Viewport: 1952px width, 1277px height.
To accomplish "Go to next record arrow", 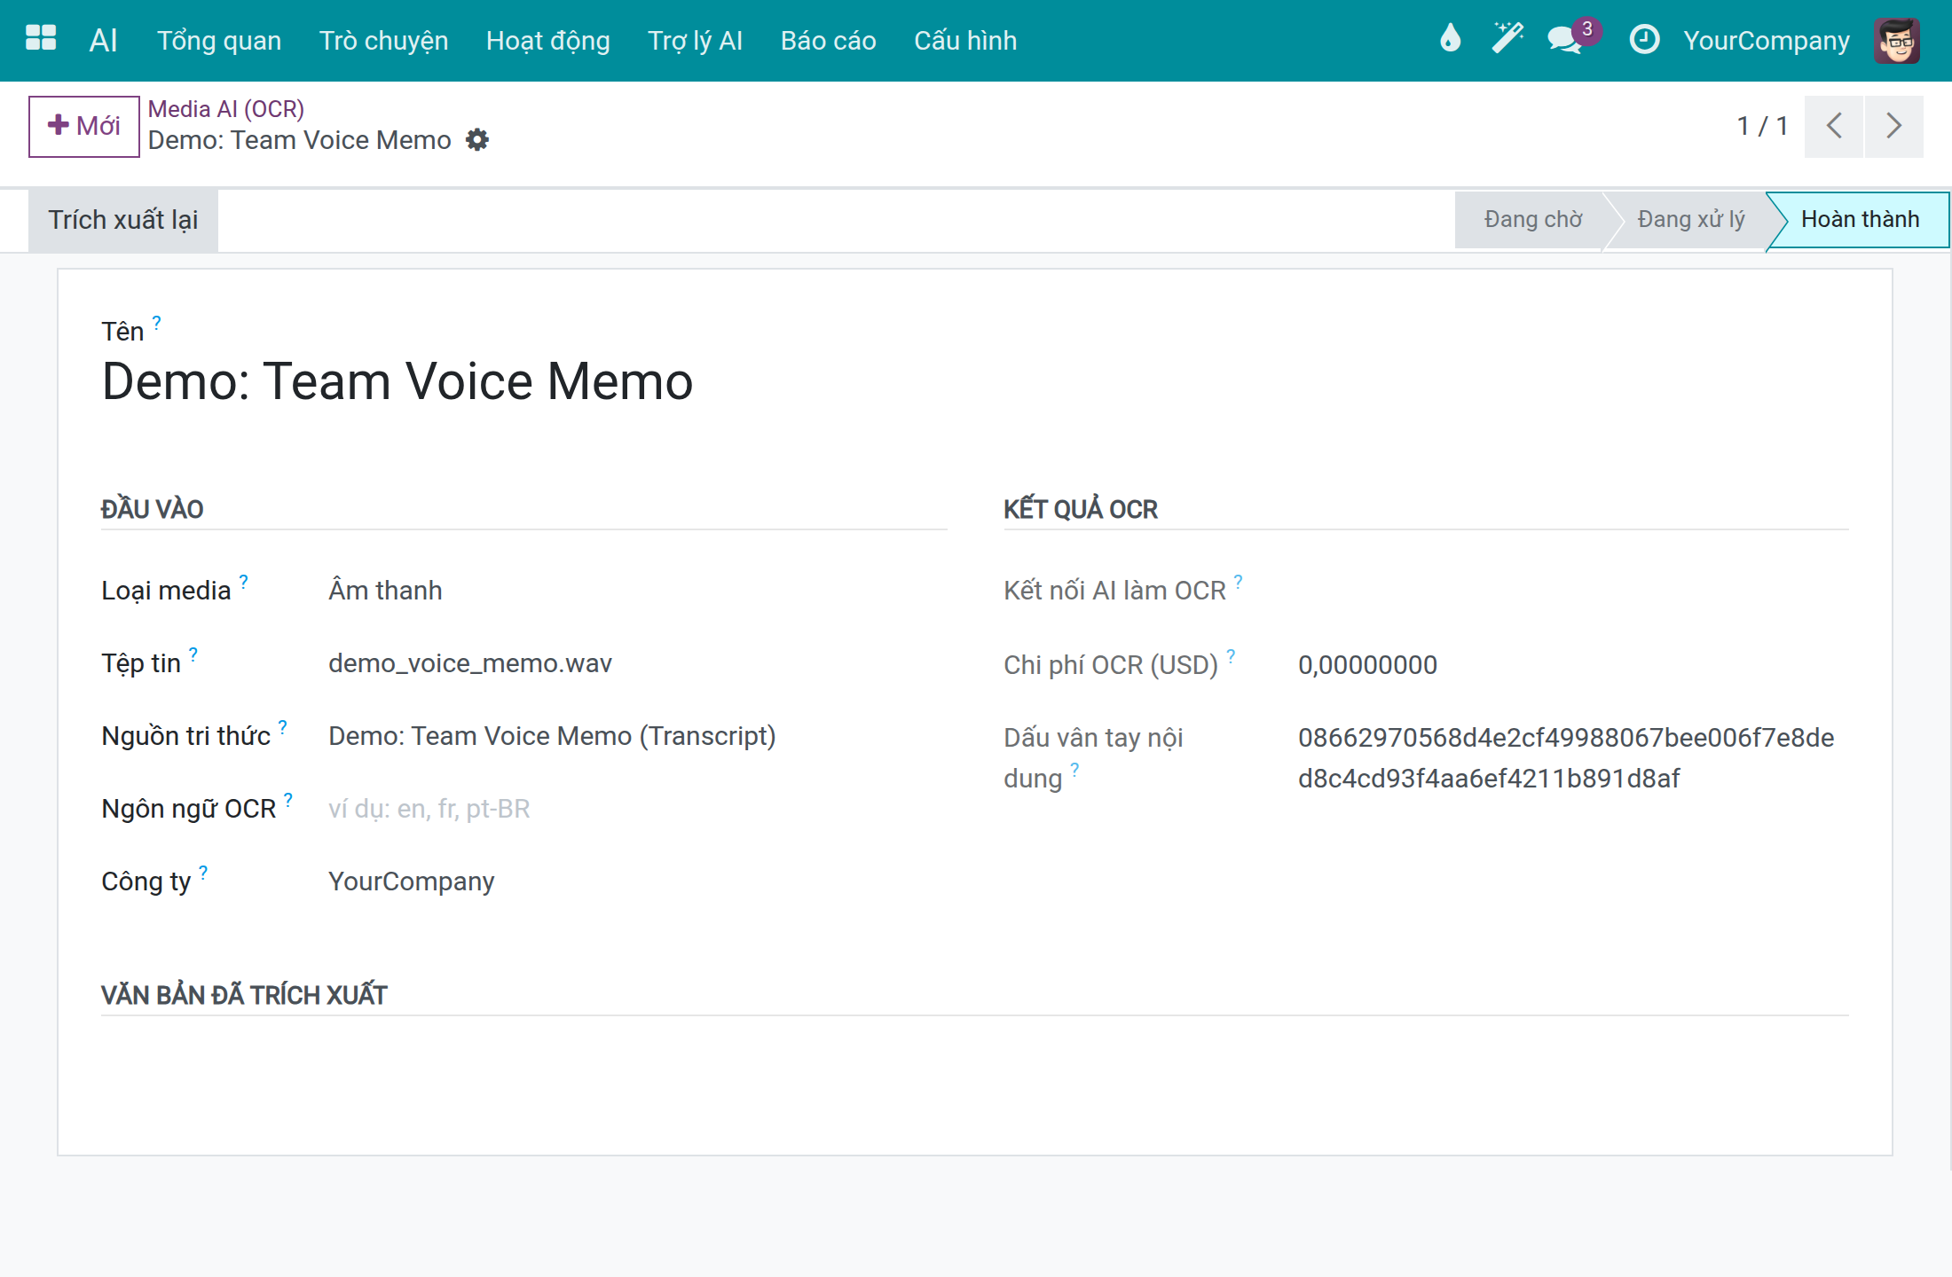I will pos(1893,126).
